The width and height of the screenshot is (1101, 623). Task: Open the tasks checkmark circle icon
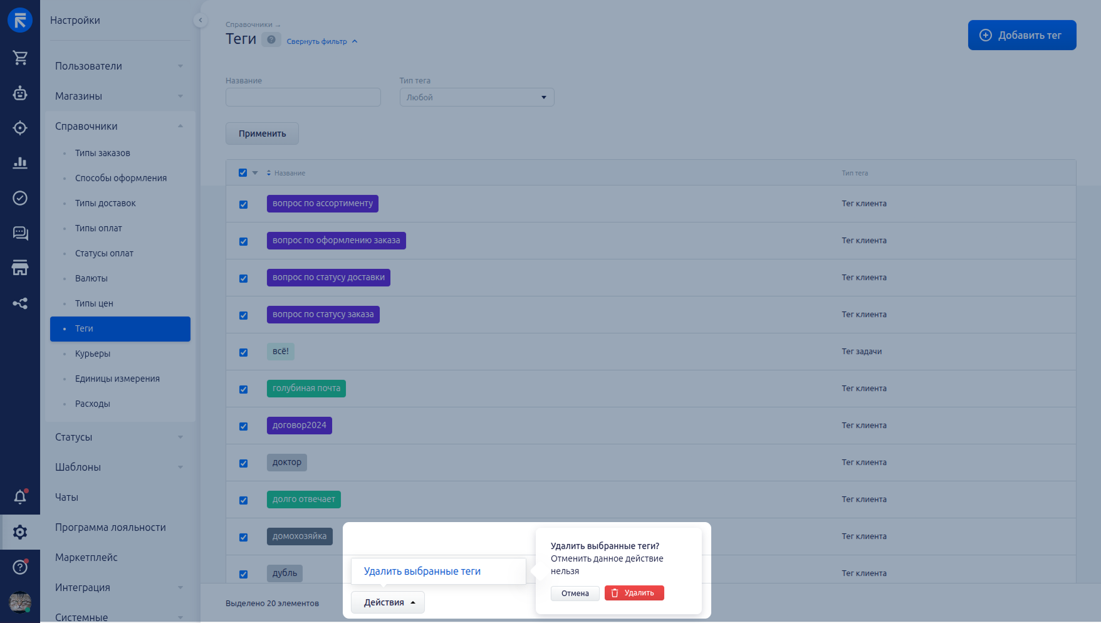point(20,198)
